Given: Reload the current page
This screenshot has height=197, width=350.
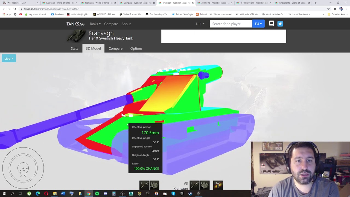Looking at the screenshot, I should [x=14, y=9].
